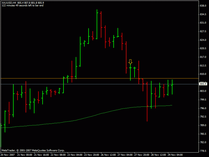Click the '23 Nov 04:00' time axis label

tap(75, 155)
